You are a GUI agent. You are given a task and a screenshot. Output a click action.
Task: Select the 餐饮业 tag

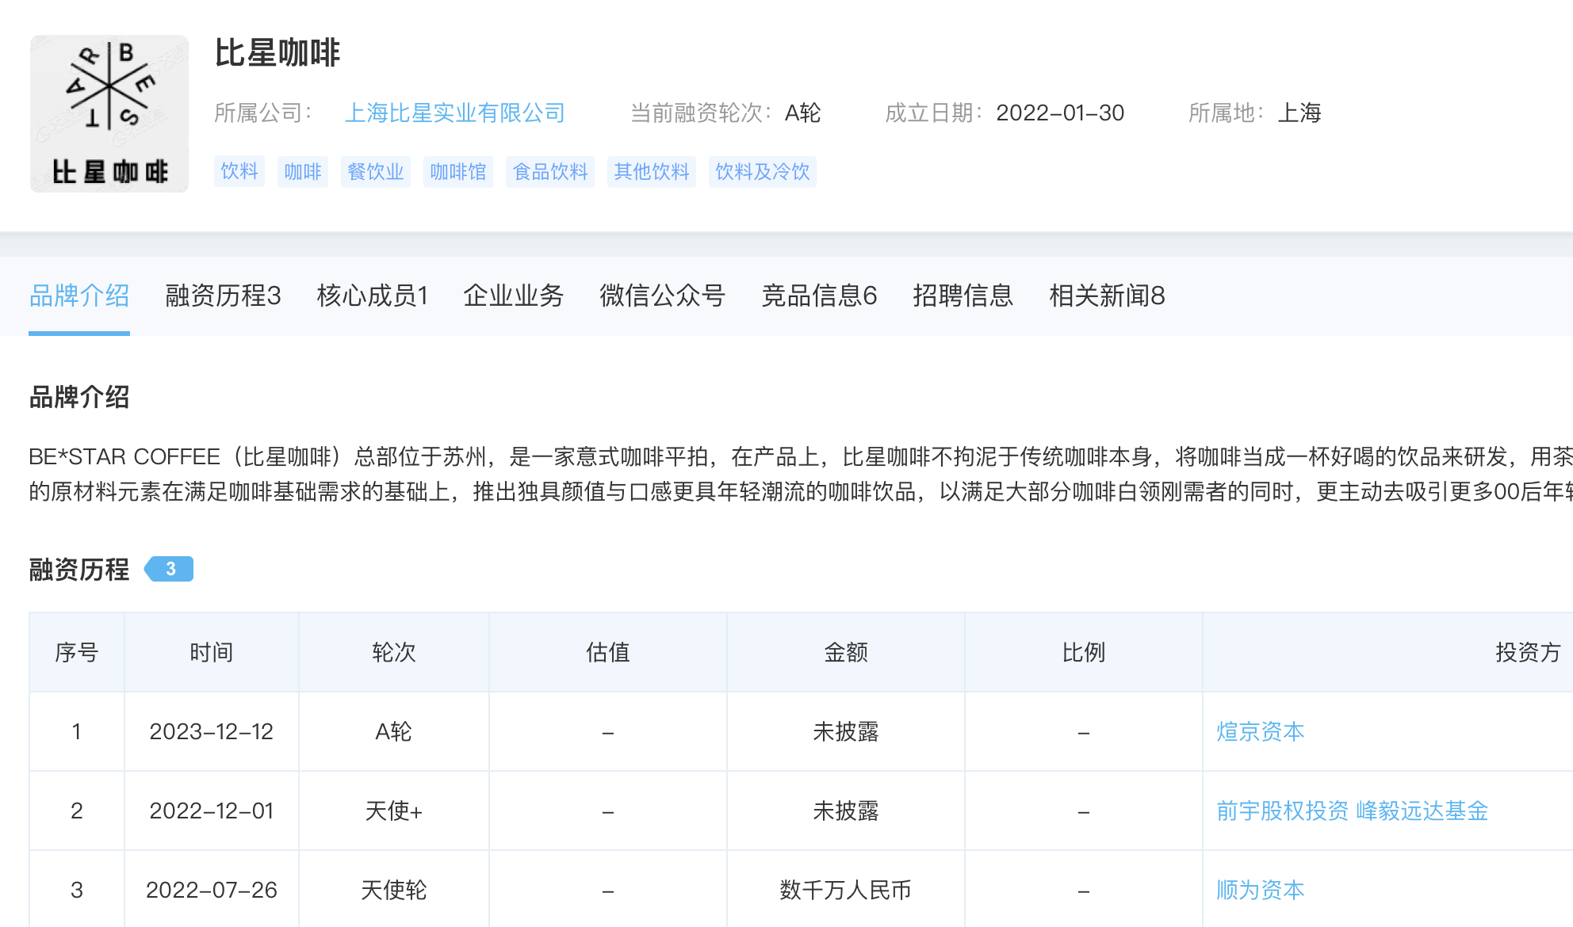click(375, 172)
